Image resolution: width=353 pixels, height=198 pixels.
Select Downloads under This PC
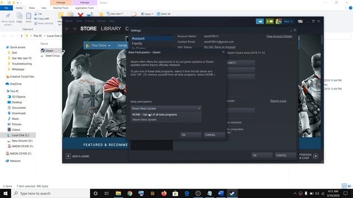(x=19, y=113)
